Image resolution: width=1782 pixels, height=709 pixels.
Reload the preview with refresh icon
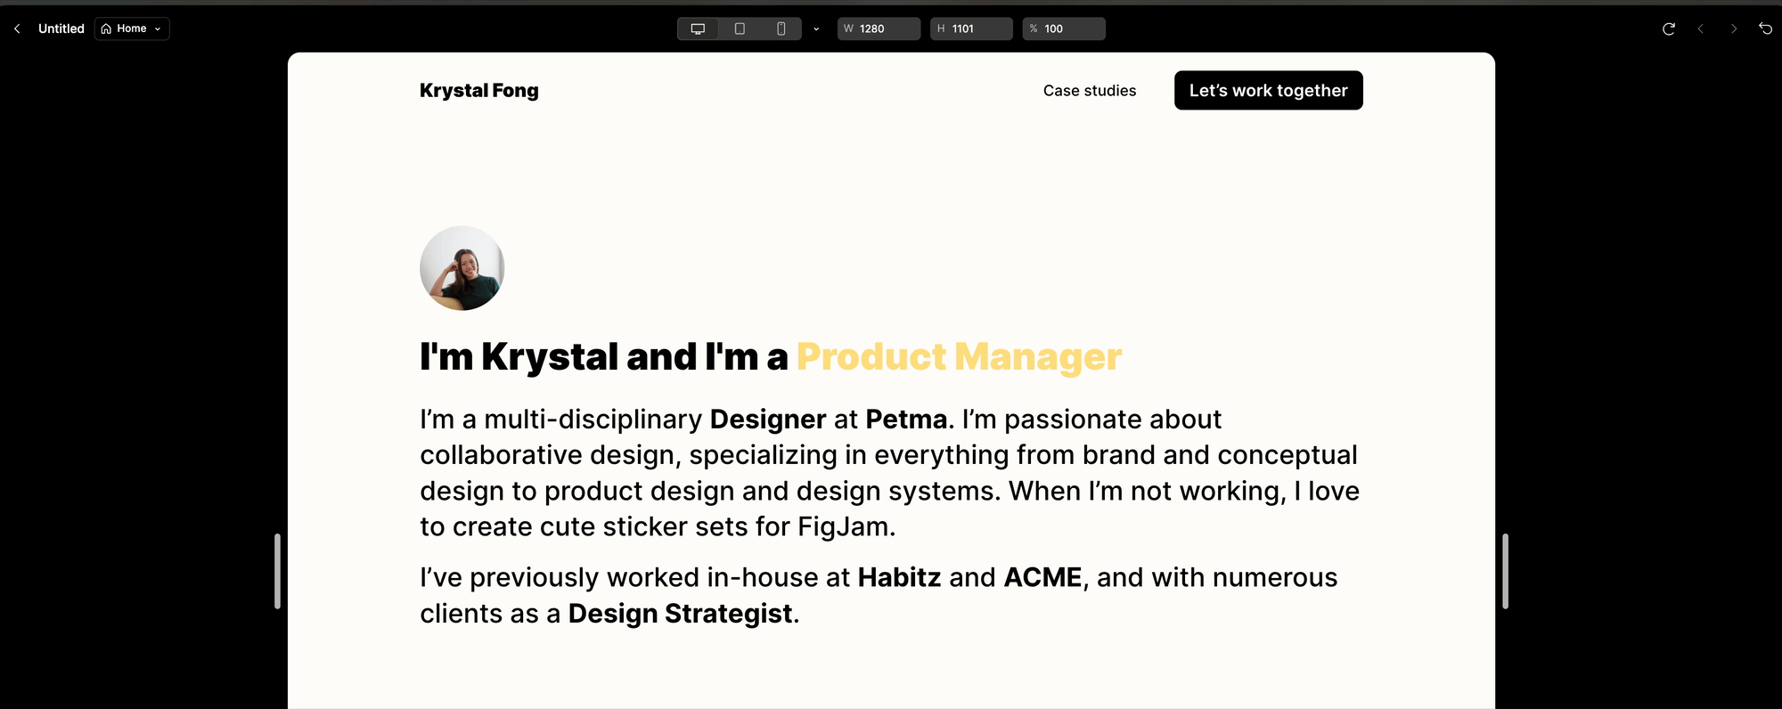[x=1669, y=29]
